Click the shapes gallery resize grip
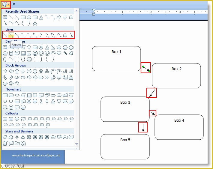Screen dimensions: 213x169 click(77, 148)
